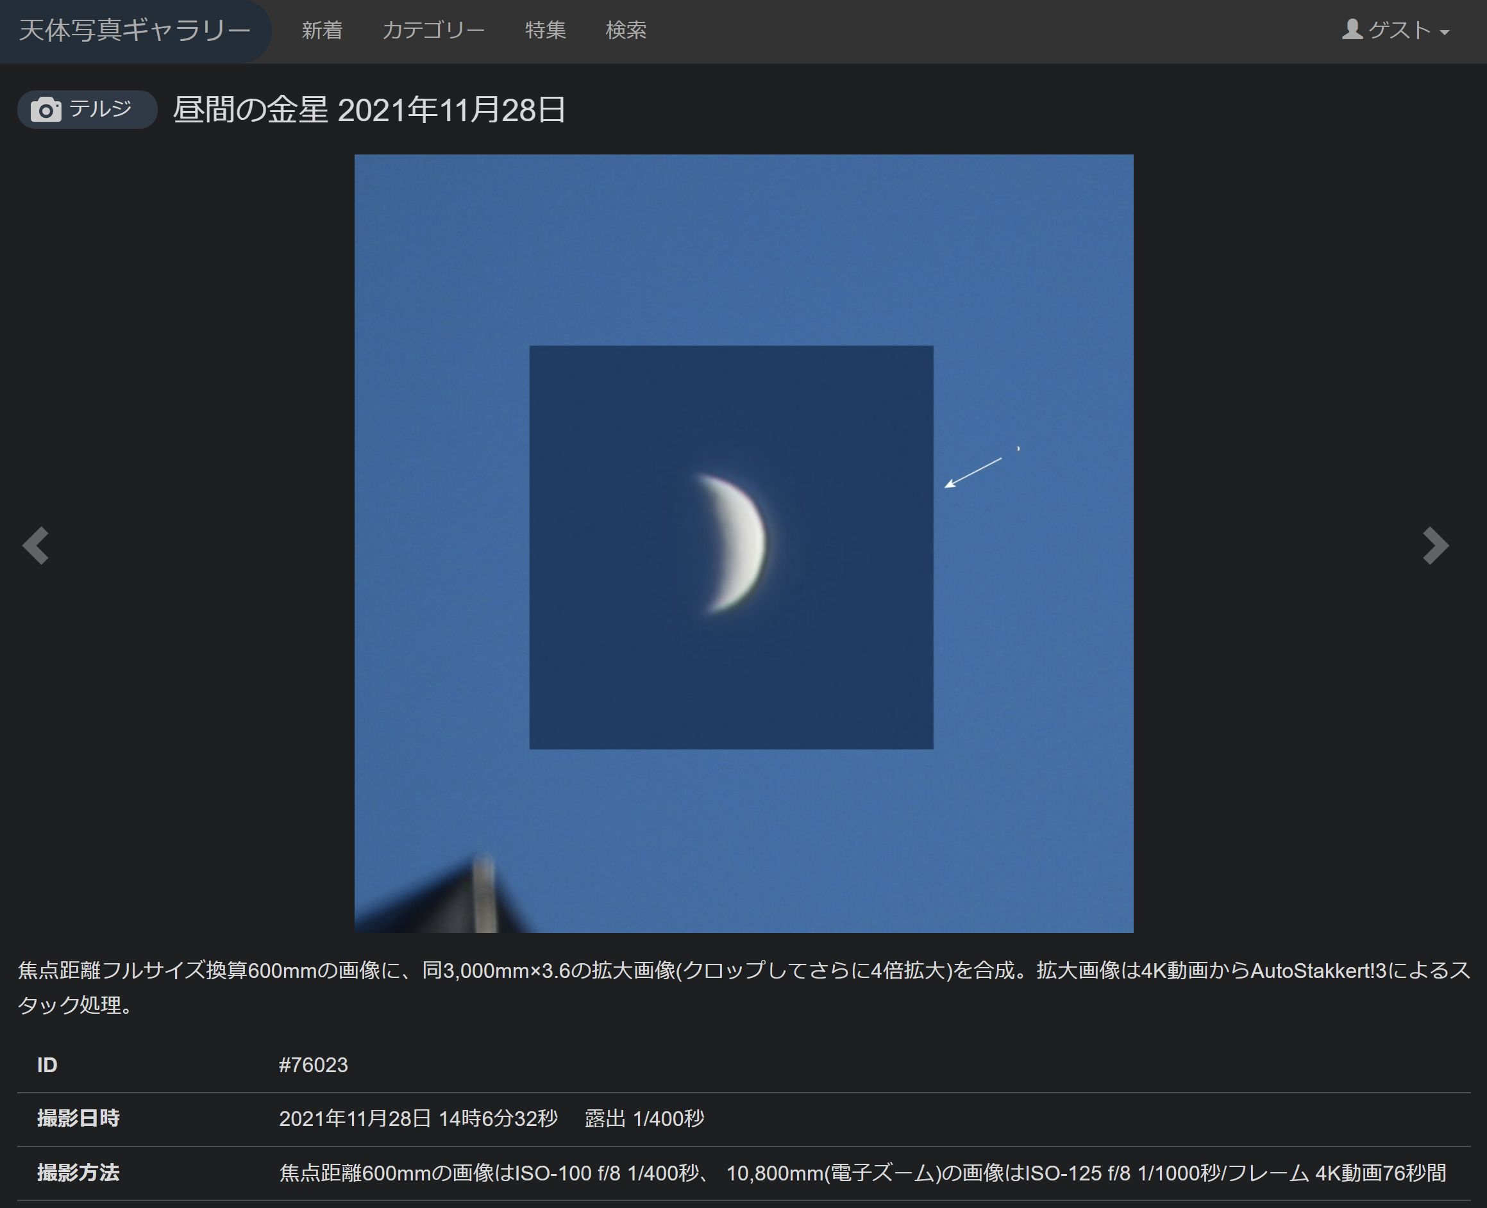This screenshot has width=1487, height=1208.
Task: Click the 撮影方法 row label
Action: [x=78, y=1173]
